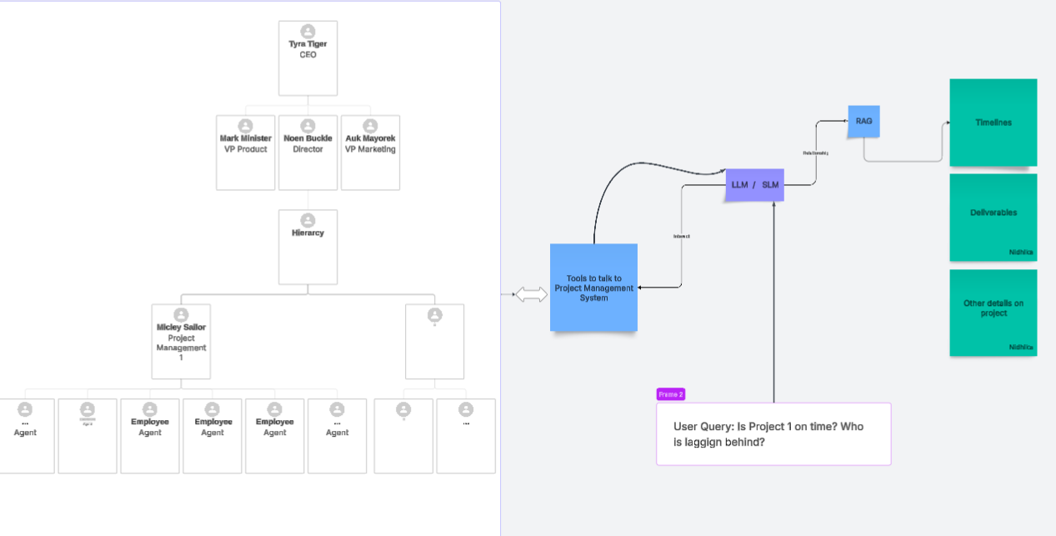Image resolution: width=1056 pixels, height=536 pixels.
Task: Click Tyra Tiger's CEO avatar icon
Action: [308, 32]
